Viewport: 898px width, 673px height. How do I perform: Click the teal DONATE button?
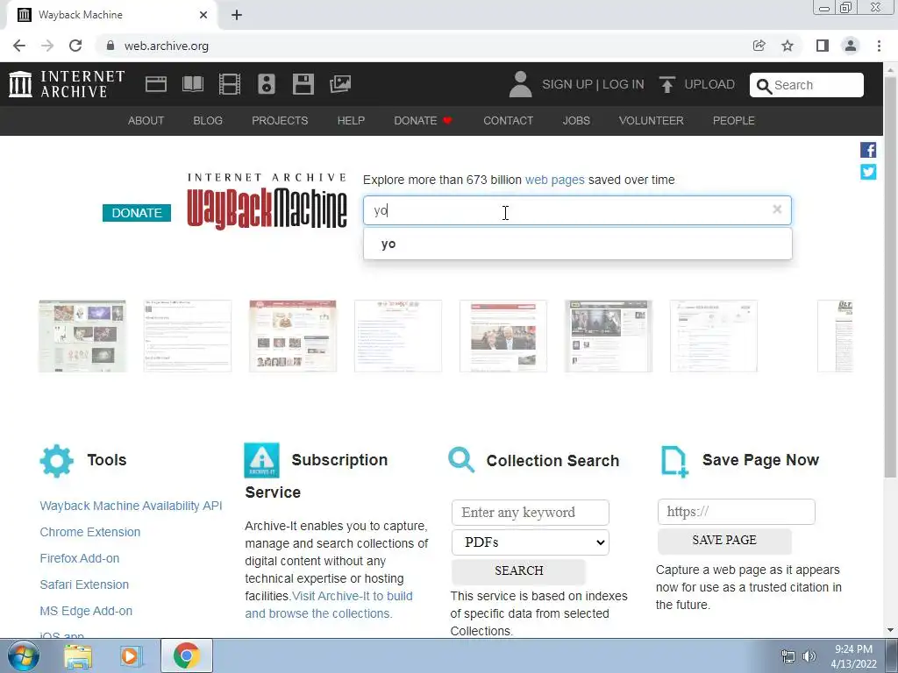[136, 213]
